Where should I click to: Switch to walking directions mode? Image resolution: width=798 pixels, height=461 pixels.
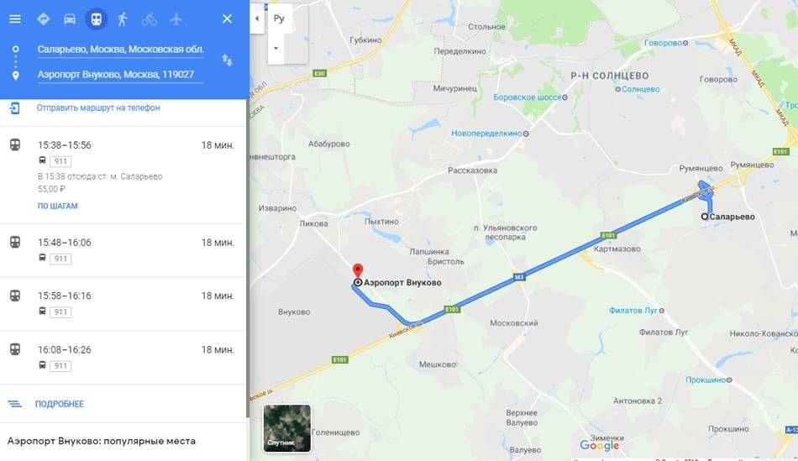(x=122, y=19)
